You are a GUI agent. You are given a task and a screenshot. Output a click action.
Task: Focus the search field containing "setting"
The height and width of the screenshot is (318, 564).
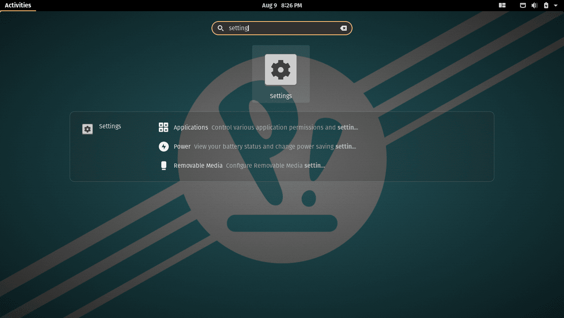coord(282,28)
